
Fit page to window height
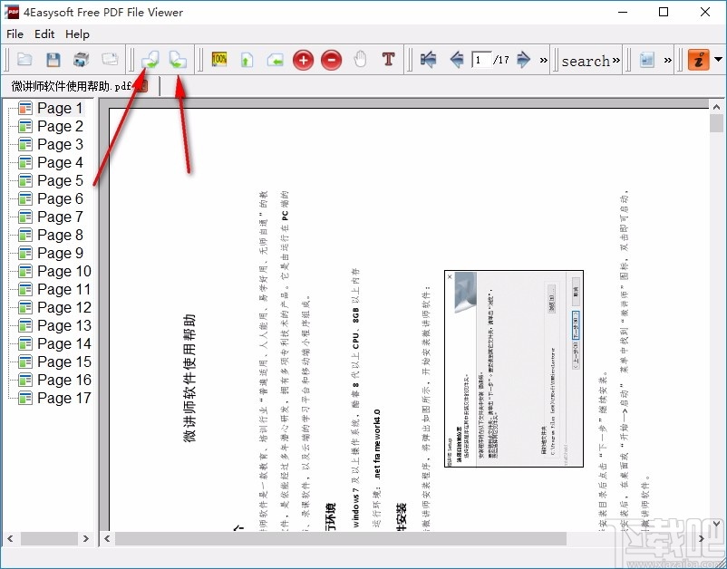(x=246, y=59)
